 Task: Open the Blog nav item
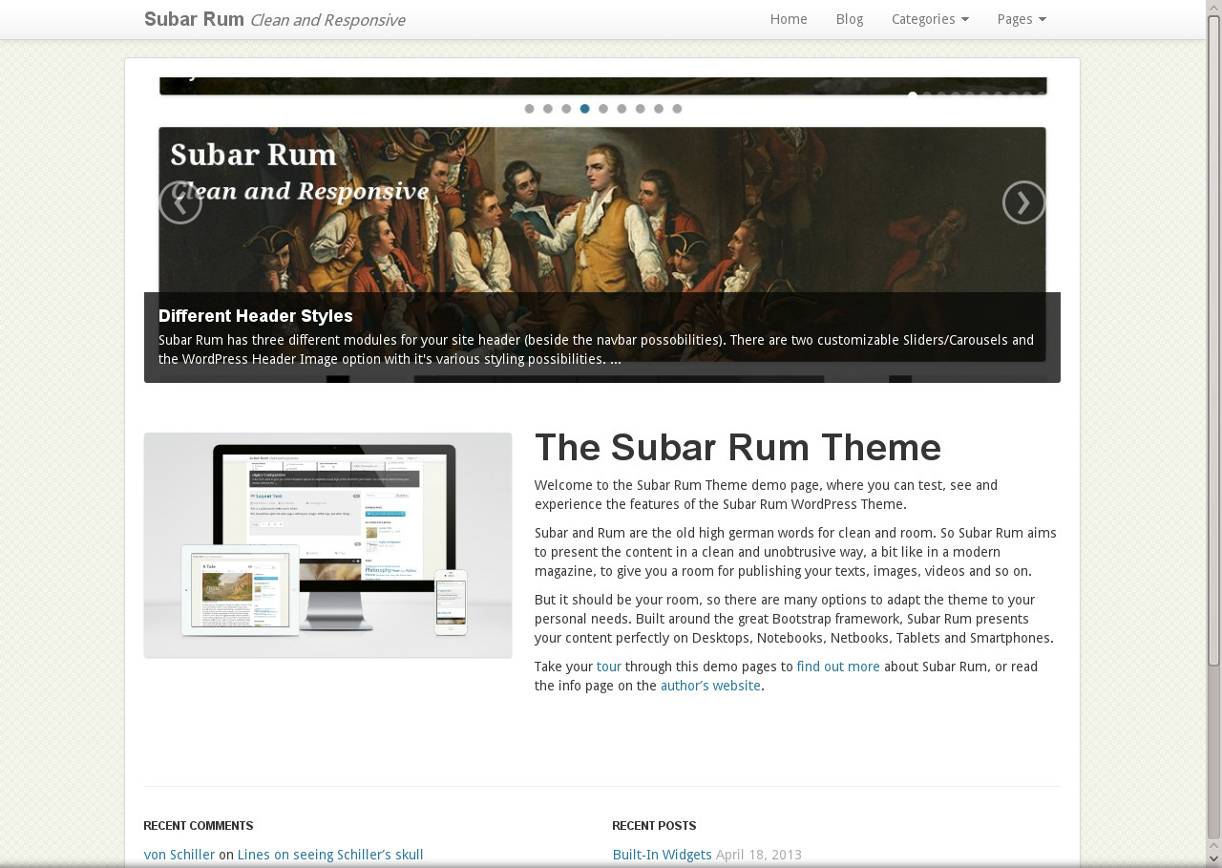pyautogui.click(x=850, y=19)
